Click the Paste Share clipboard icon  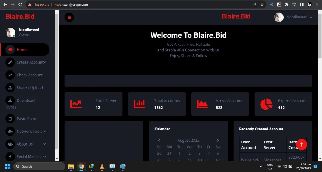[x=10, y=119]
